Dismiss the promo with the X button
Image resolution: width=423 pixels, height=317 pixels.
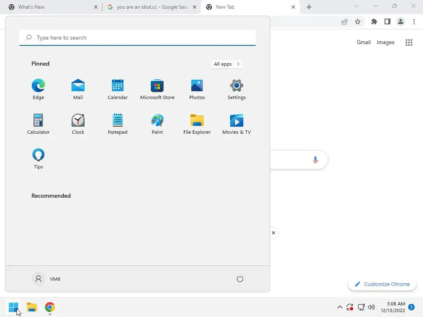point(273,233)
